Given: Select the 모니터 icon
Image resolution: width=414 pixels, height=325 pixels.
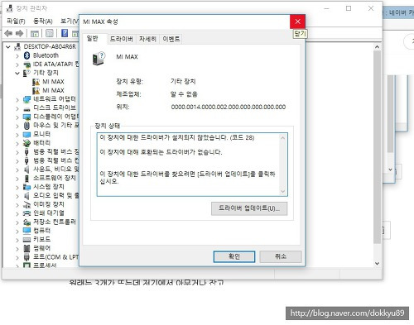Looking at the screenshot, I should tap(26, 135).
